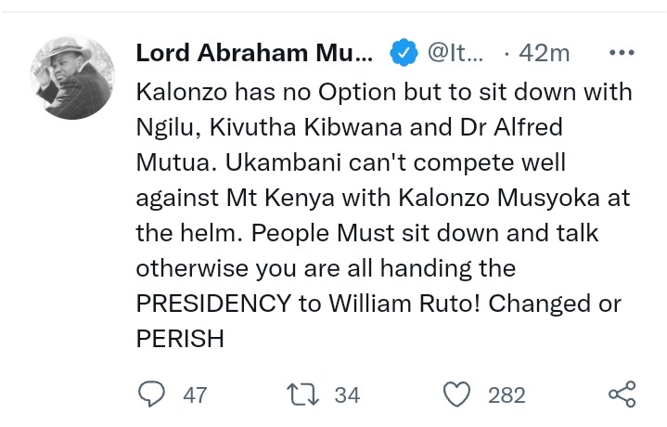
Task: Click the Kivutha Kibwana name in tweet
Action: 306,127
